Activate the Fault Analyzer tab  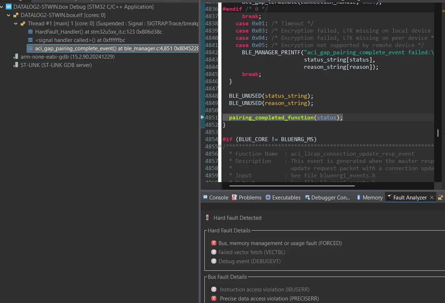410,198
